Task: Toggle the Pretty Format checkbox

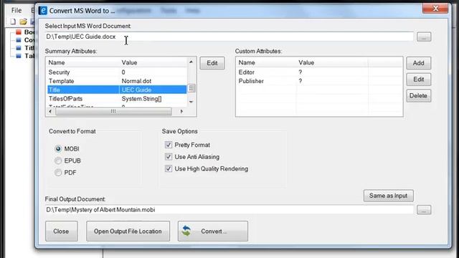Action: [169, 145]
